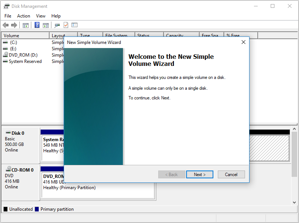The image size is (299, 223).
Task: Close the New Simple Volume Wizard dialog
Action: (244, 42)
